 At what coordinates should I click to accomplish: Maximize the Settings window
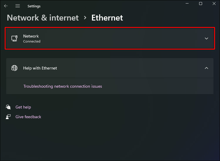click(201, 4)
